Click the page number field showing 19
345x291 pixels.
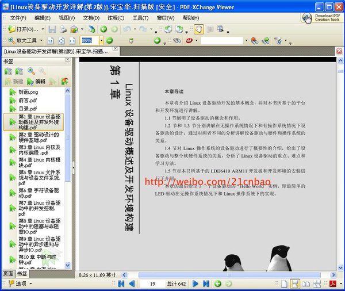tap(153, 284)
